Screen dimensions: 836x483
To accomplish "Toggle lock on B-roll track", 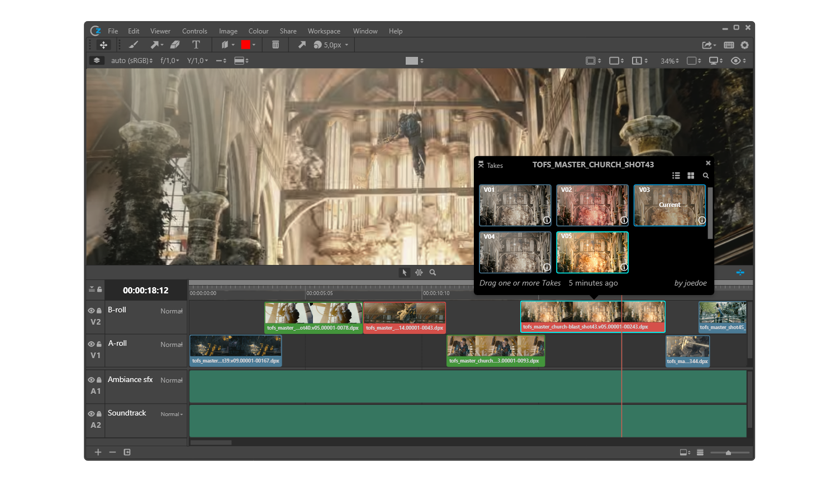I will (99, 311).
